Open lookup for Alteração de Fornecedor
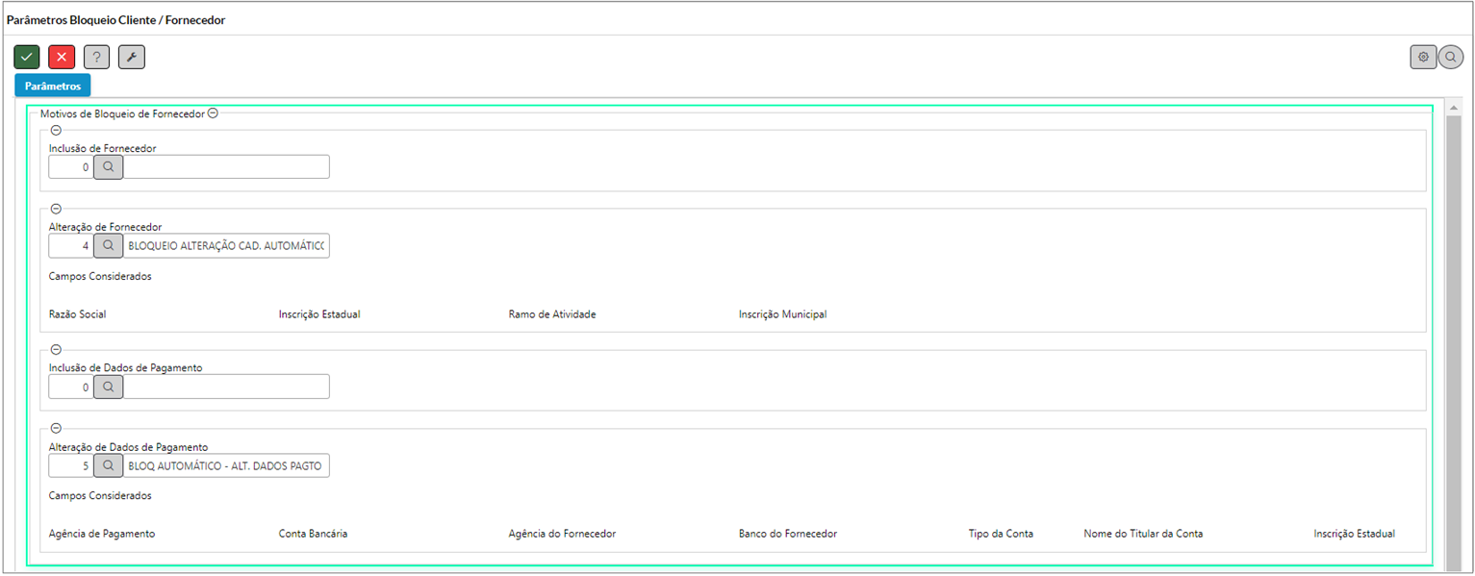 pos(109,245)
